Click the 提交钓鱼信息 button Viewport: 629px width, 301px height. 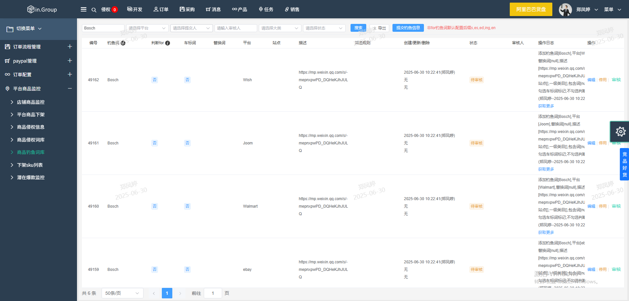pos(408,28)
